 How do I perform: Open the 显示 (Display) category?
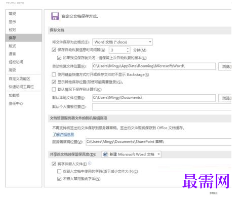point(12,22)
